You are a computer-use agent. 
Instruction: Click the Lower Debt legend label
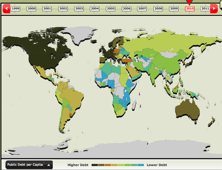(x=157, y=165)
